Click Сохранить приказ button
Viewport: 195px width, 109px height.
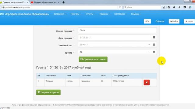(x=48, y=92)
